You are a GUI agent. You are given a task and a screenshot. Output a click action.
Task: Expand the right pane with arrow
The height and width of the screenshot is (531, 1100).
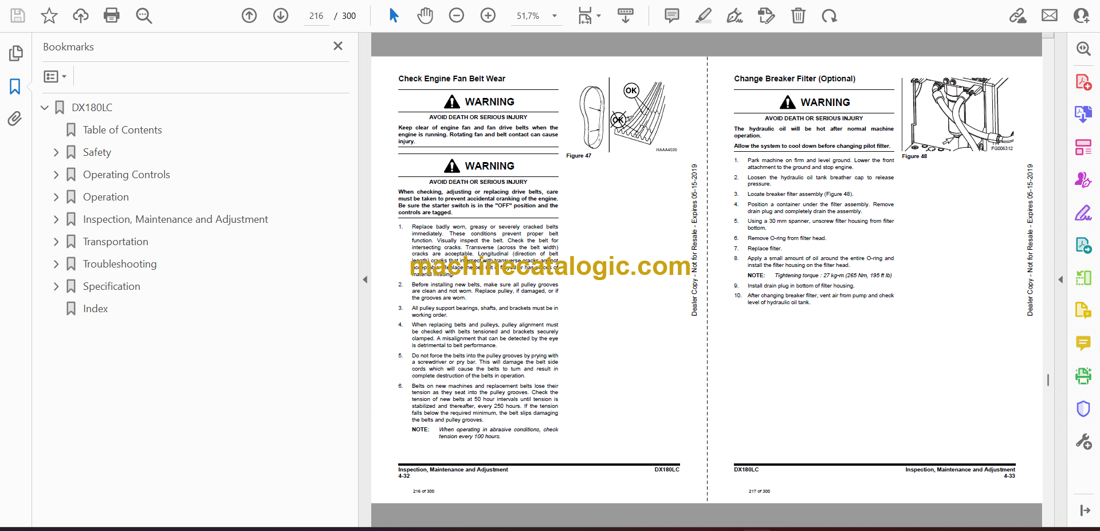[x=1085, y=510]
